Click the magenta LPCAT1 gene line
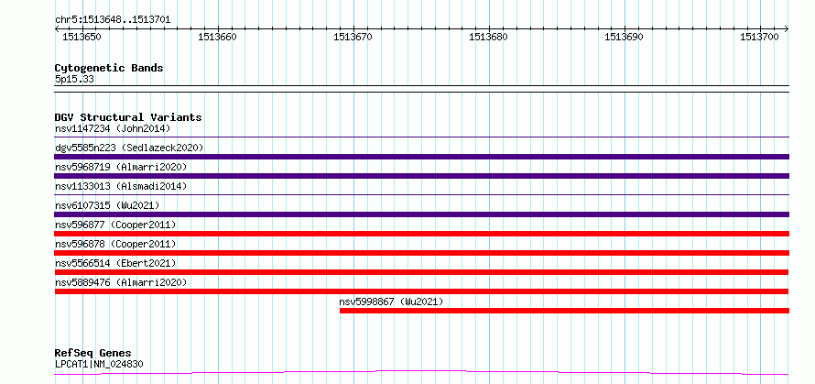815x384 pixels. pyautogui.click(x=421, y=373)
